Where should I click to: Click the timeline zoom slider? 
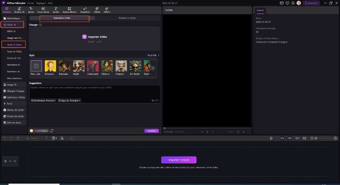pos(325,138)
